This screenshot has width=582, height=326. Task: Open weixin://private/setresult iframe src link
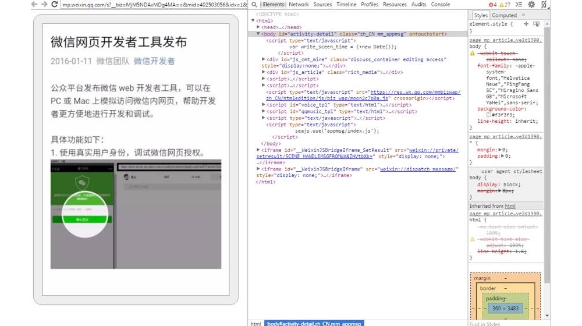click(x=357, y=153)
